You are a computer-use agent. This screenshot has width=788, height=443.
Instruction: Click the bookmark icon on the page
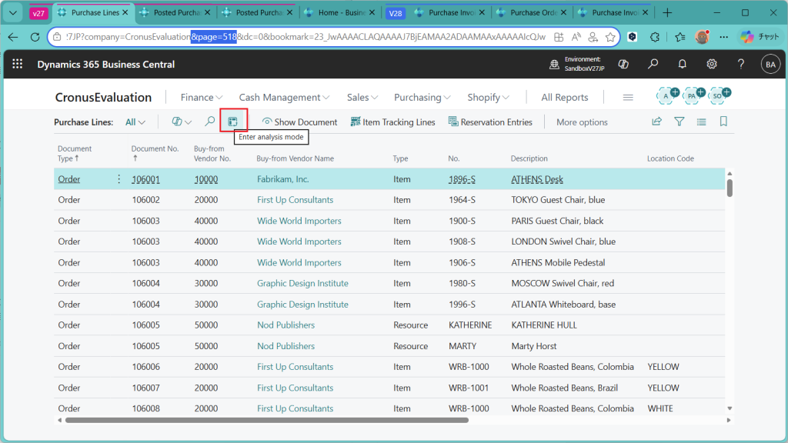[723, 122]
